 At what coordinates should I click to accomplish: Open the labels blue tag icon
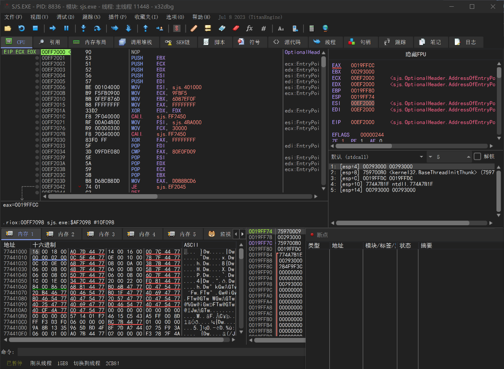tap(222, 28)
